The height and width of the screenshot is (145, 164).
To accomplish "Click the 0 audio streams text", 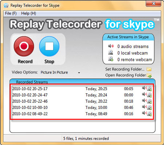I will point(133,47).
